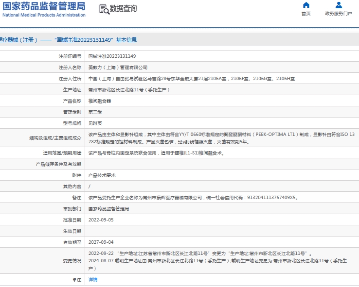Click the 适用范围/预期用途 label
The height and width of the screenshot is (287, 359).
coord(62,153)
